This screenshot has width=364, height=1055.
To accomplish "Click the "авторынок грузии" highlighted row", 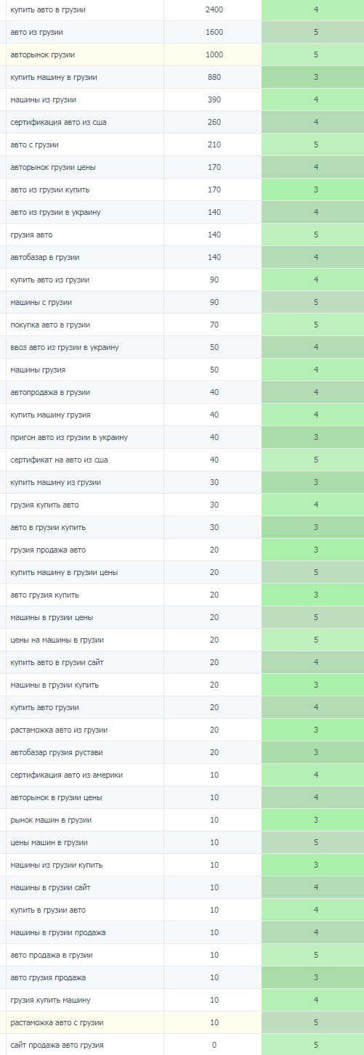I will click(182, 54).
